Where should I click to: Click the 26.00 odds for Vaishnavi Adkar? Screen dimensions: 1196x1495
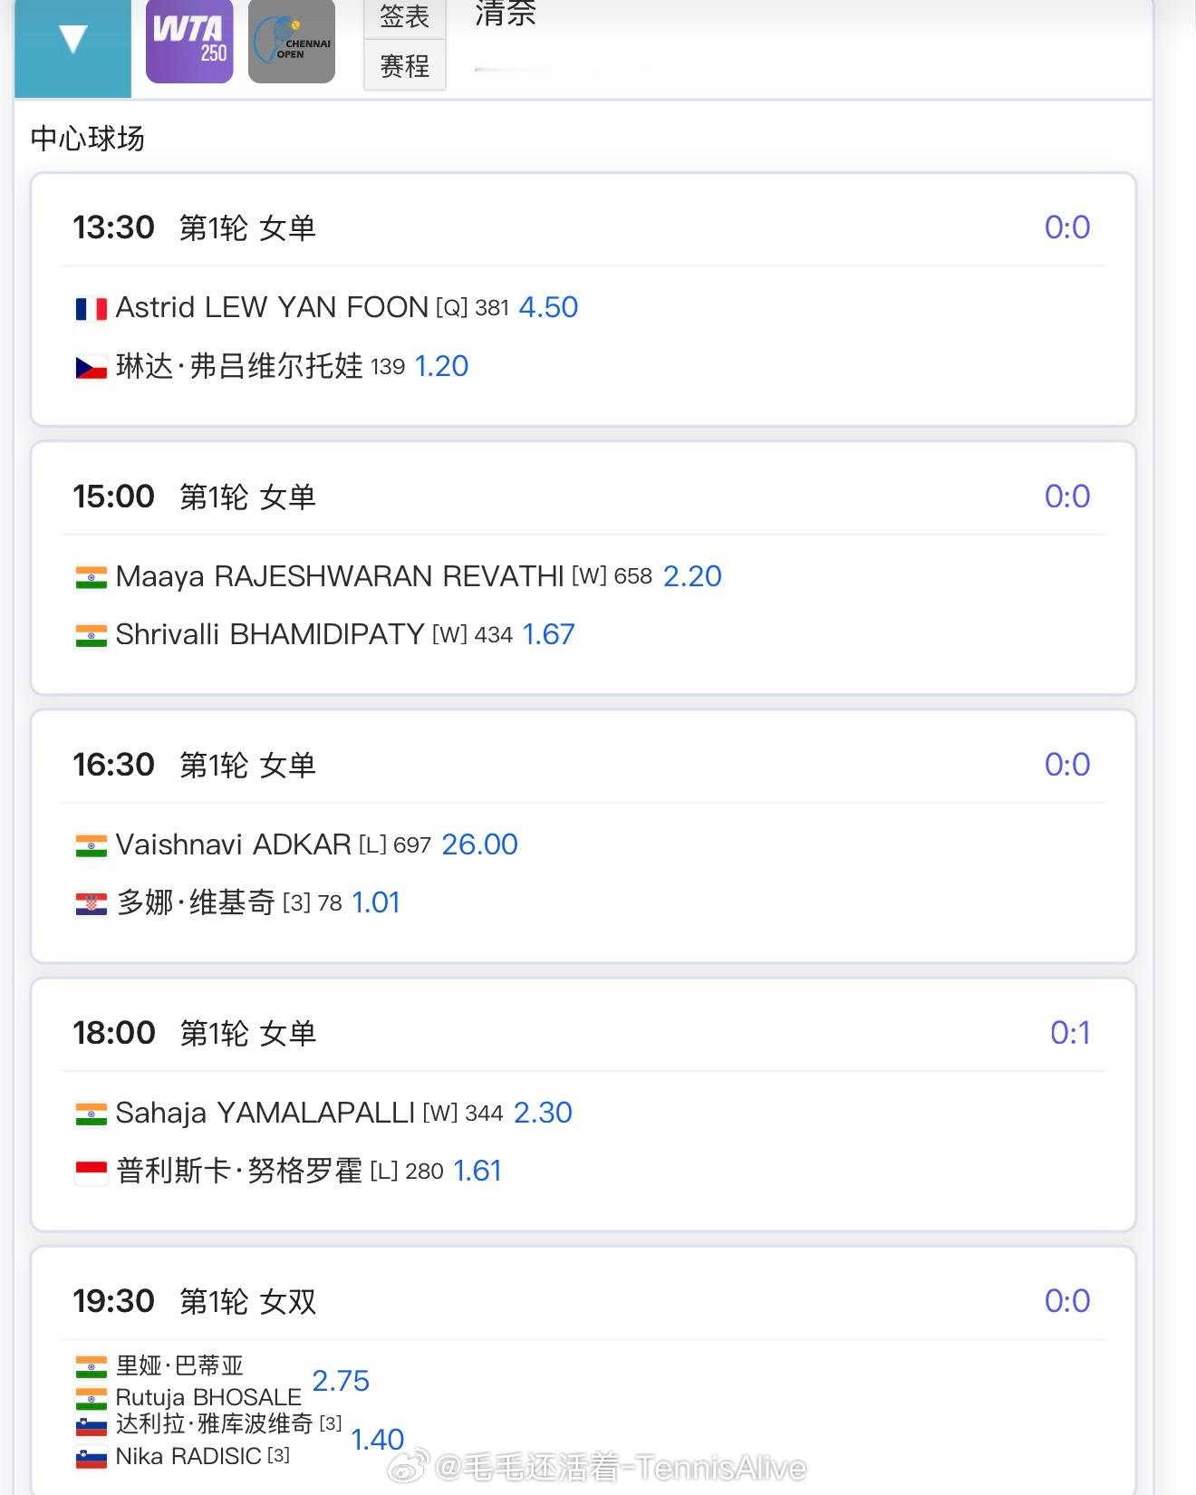click(479, 844)
